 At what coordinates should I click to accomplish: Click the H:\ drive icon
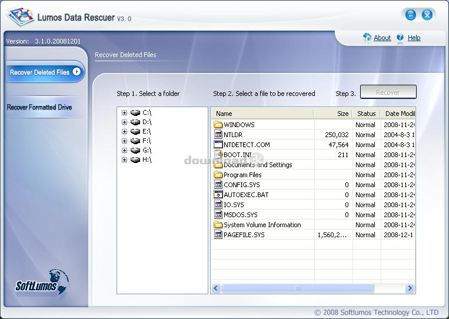tap(135, 159)
